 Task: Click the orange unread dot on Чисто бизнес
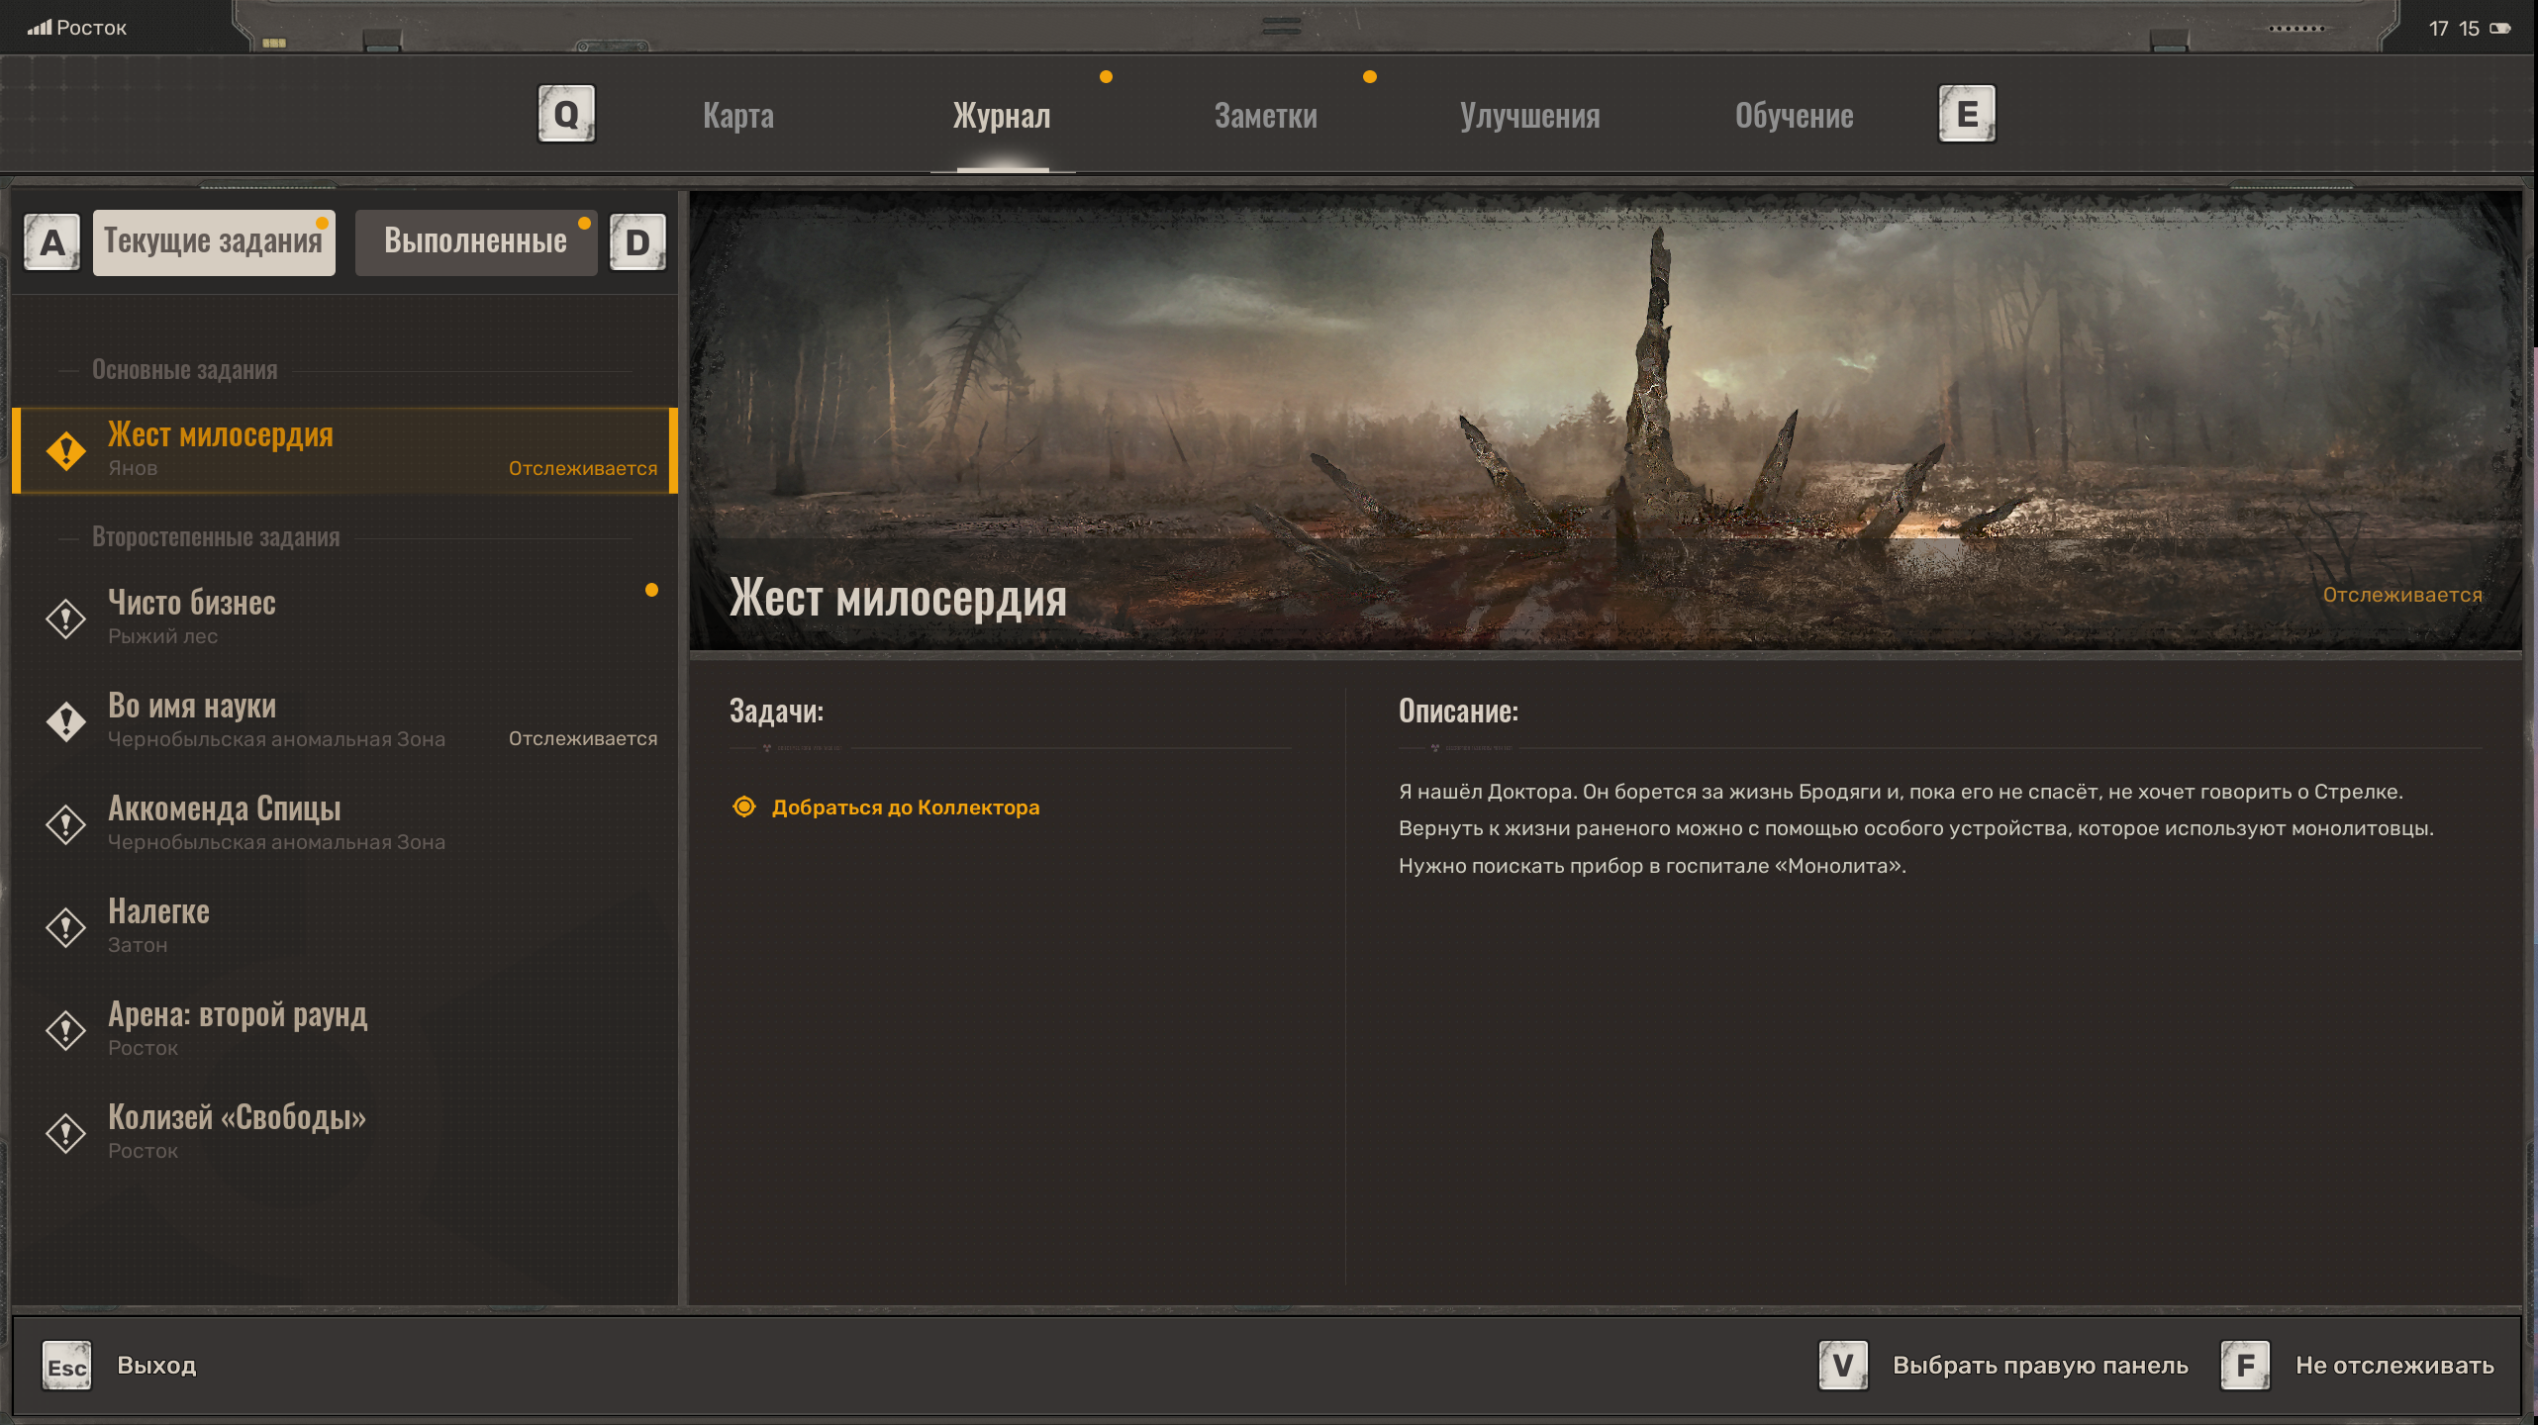[651, 590]
